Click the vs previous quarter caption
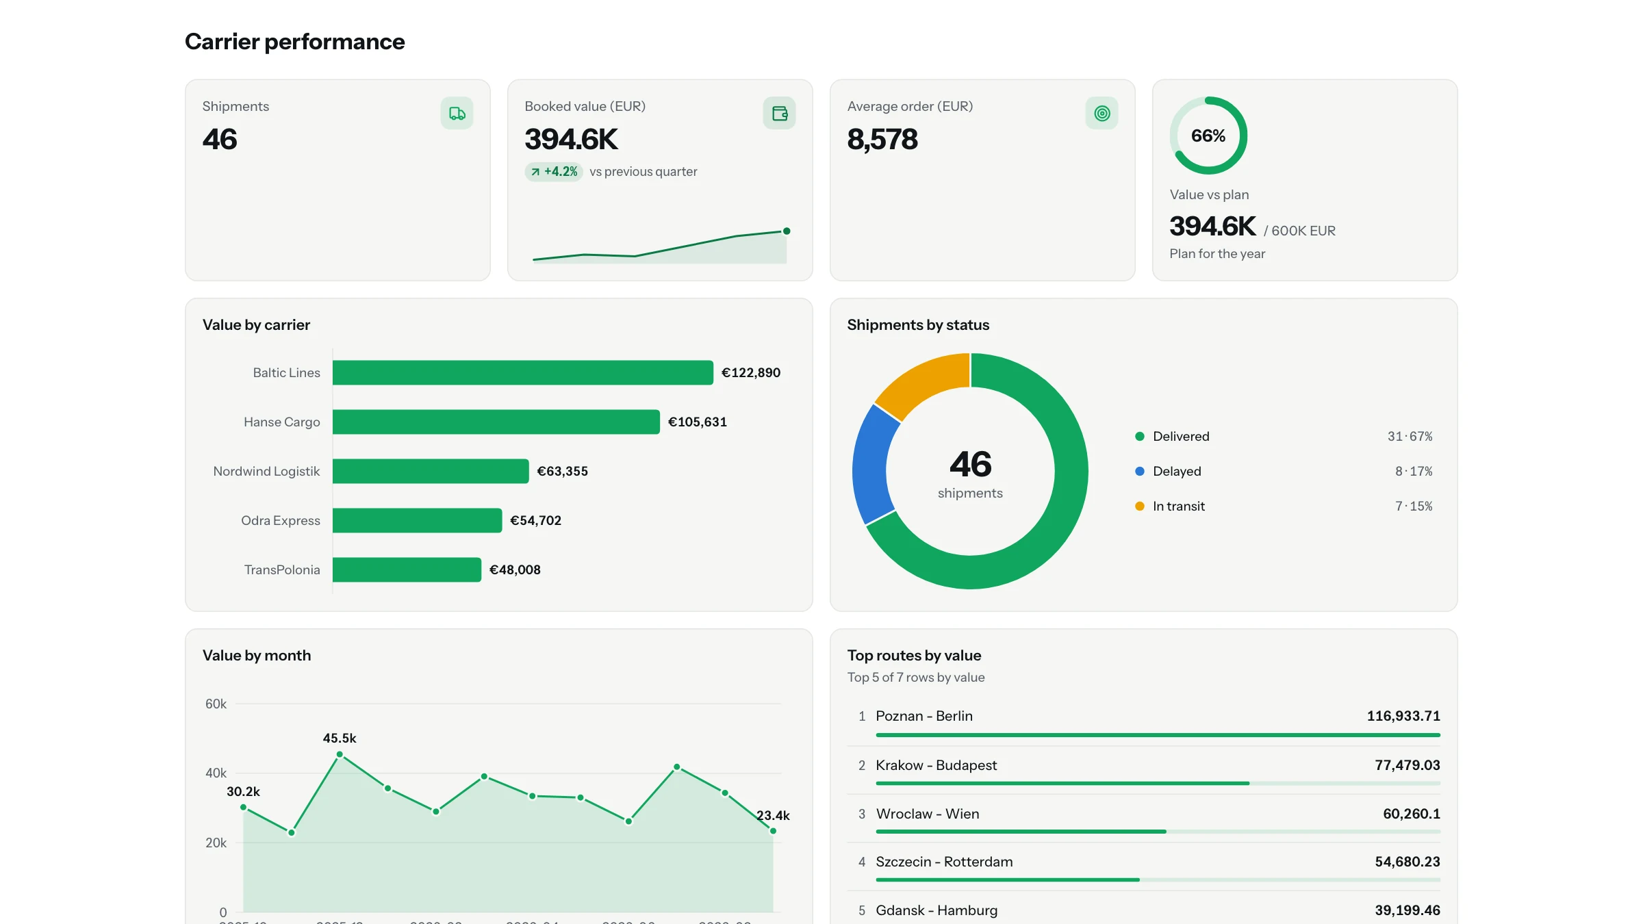This screenshot has height=924, width=1643. [x=644, y=172]
